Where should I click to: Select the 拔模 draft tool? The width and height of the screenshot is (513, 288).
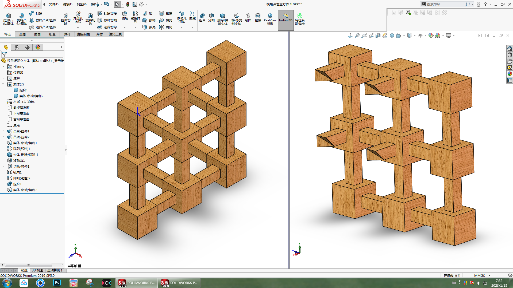(x=149, y=20)
